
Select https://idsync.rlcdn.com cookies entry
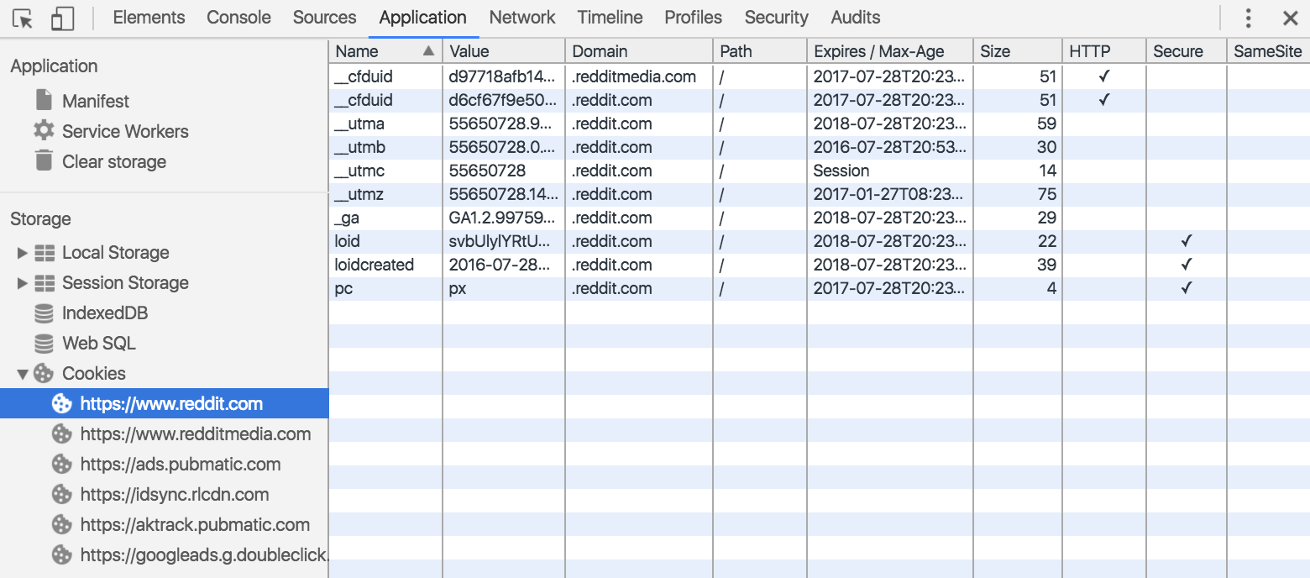tap(174, 495)
